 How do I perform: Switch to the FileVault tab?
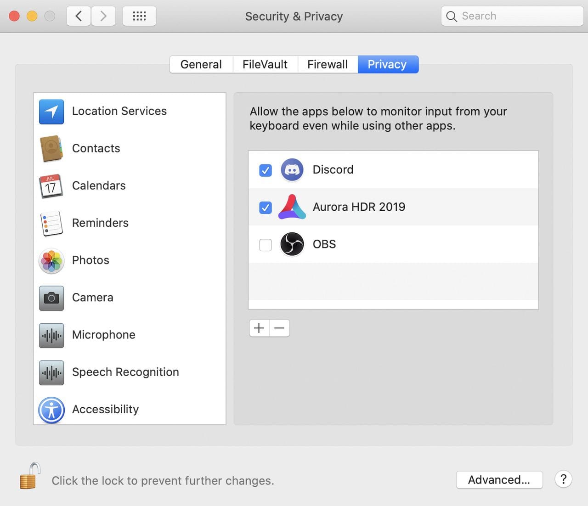coord(265,64)
